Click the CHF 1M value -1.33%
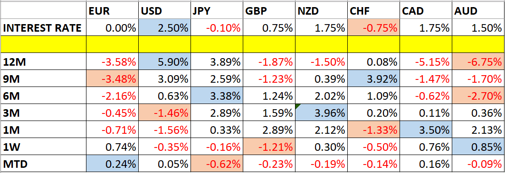The width and height of the screenshot is (505, 173). (x=373, y=130)
